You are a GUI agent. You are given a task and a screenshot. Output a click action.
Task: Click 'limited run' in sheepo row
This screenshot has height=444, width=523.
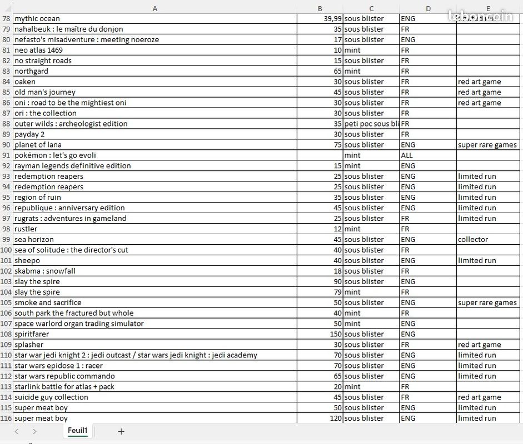pos(488,260)
